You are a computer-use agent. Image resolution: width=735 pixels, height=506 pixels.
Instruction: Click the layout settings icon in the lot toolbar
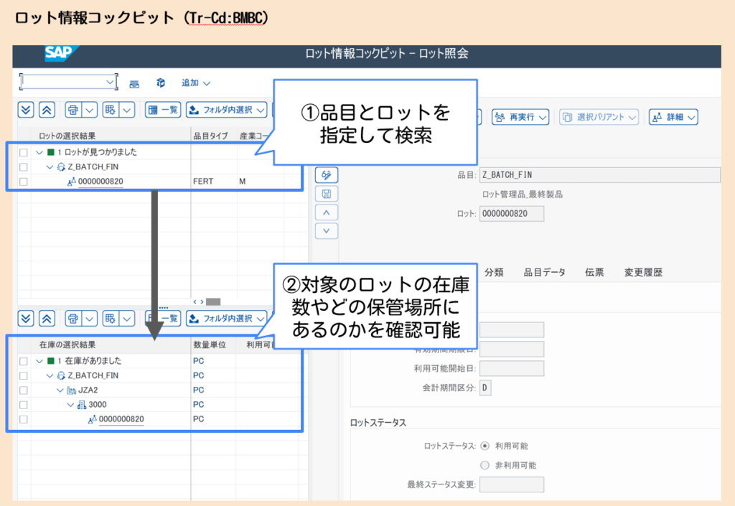click(x=110, y=110)
